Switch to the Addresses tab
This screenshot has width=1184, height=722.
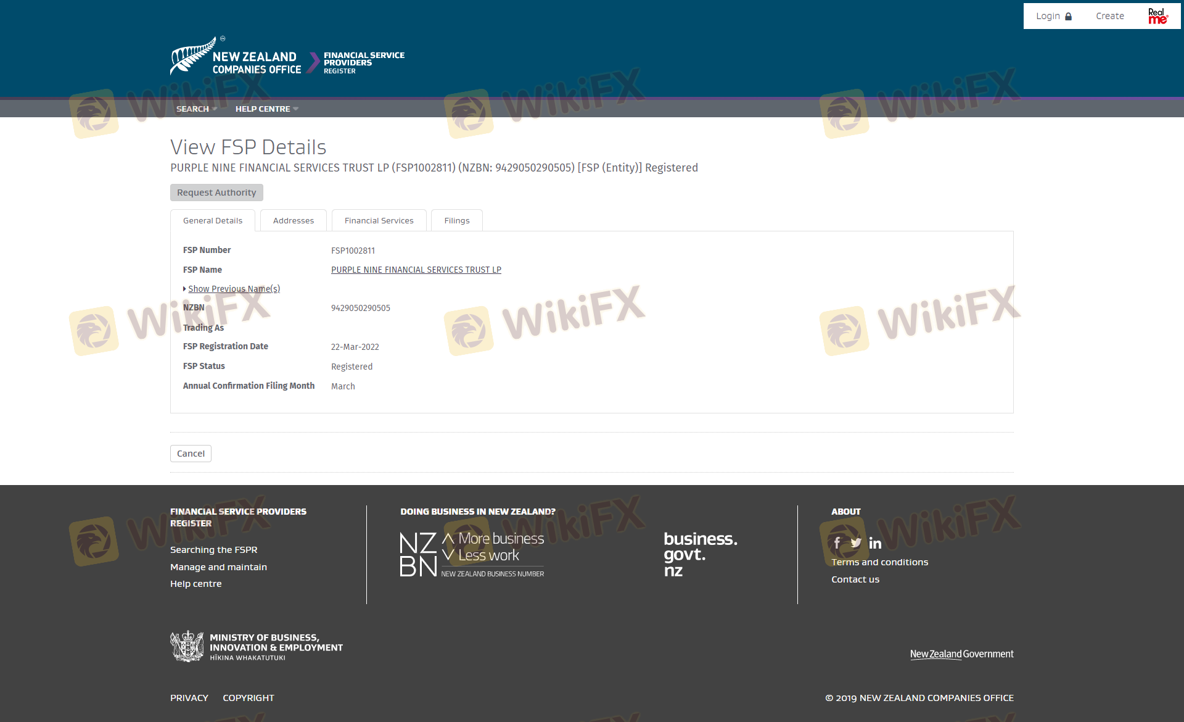point(293,220)
